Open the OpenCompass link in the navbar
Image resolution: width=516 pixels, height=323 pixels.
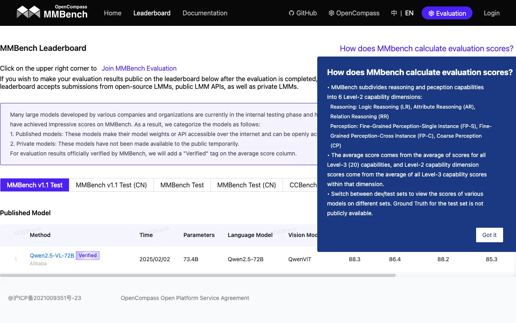354,13
